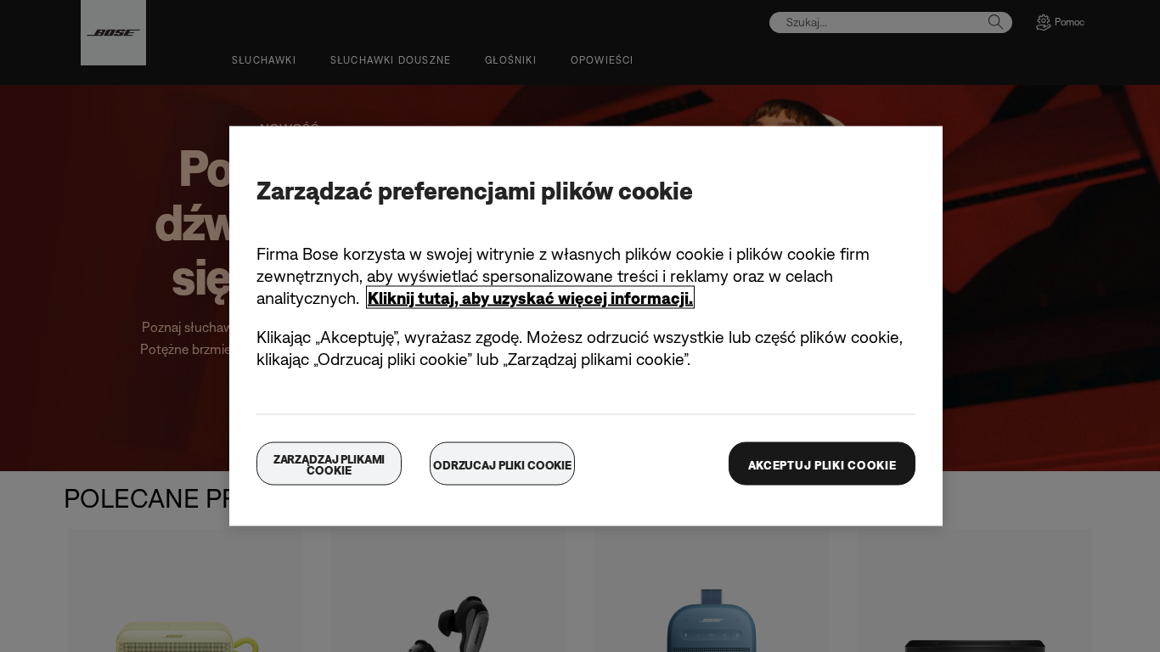Click the Pomoc help icon
Image resolution: width=1160 pixels, height=652 pixels.
1044,22
